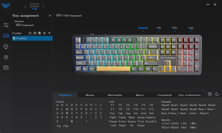Switch to the FN1 layer
The height and width of the screenshot is (133, 222).
pos(174,28)
